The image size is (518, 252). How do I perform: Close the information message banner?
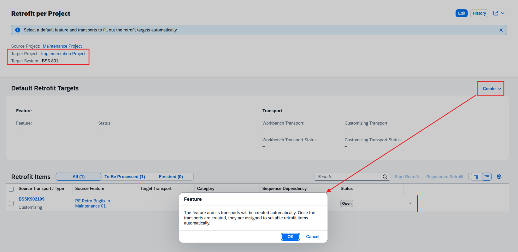(x=501, y=30)
